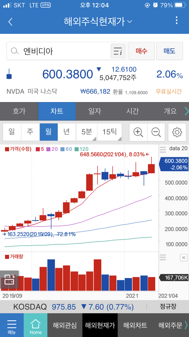The width and height of the screenshot is (189, 337).
Task: Select 해외현재가 in bottom bar
Action: (100, 325)
